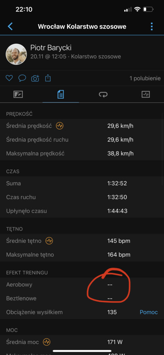164x355 pixels.
Task: Tap the Wi-Fi status bar icon
Action: click(x=137, y=10)
